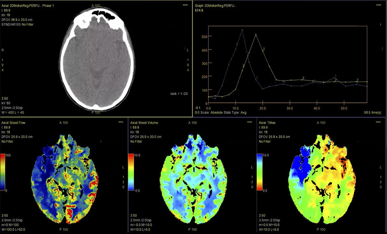This screenshot has width=387, height=234.
Task: Open the **** marker in the Axial Blood Volume panel
Action: pos(249,122)
